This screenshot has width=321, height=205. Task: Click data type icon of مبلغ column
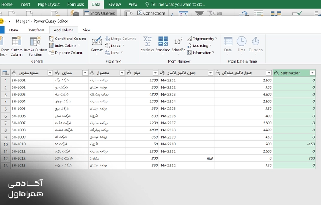129,73
